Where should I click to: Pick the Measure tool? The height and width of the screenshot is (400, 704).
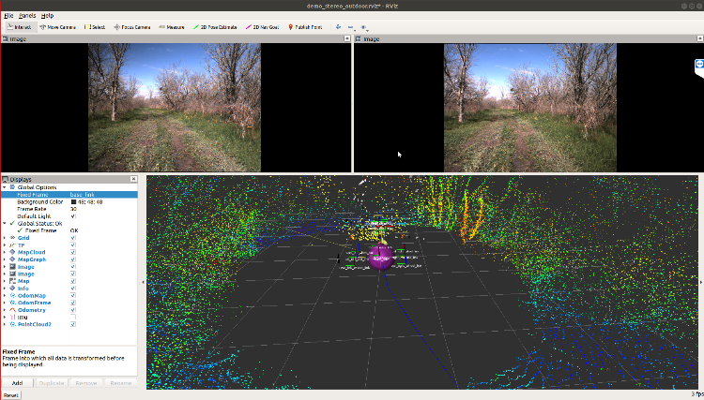[x=171, y=27]
